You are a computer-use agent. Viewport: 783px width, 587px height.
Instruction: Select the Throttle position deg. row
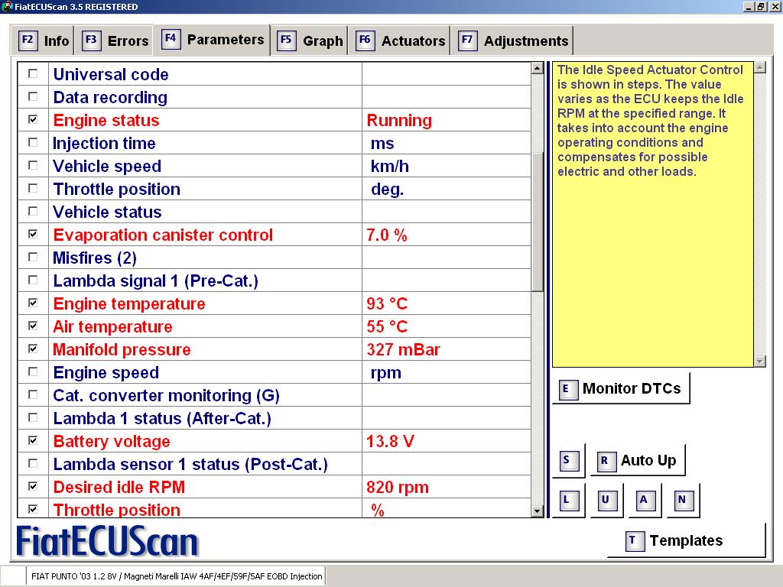coord(275,189)
